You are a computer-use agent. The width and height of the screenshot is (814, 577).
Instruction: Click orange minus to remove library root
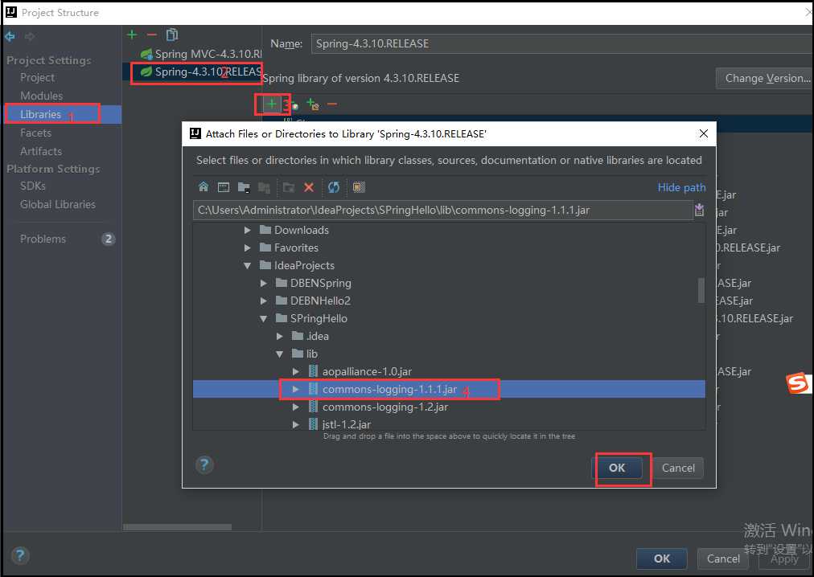tap(332, 104)
